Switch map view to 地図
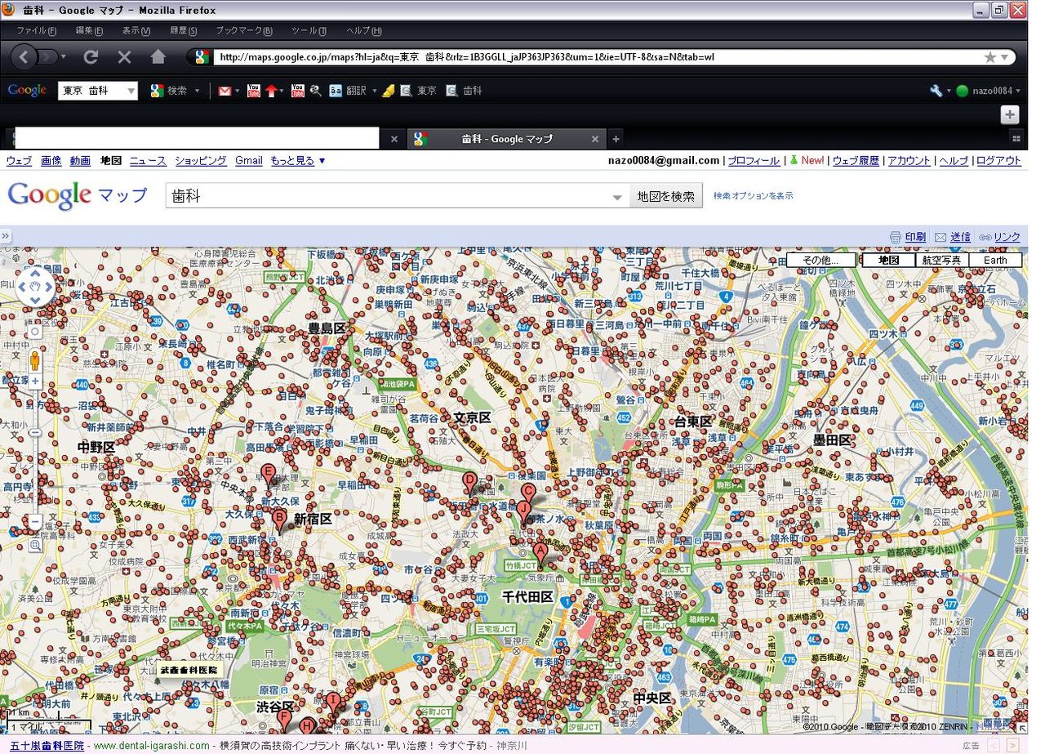This screenshot has width=1045, height=754. tap(888, 260)
